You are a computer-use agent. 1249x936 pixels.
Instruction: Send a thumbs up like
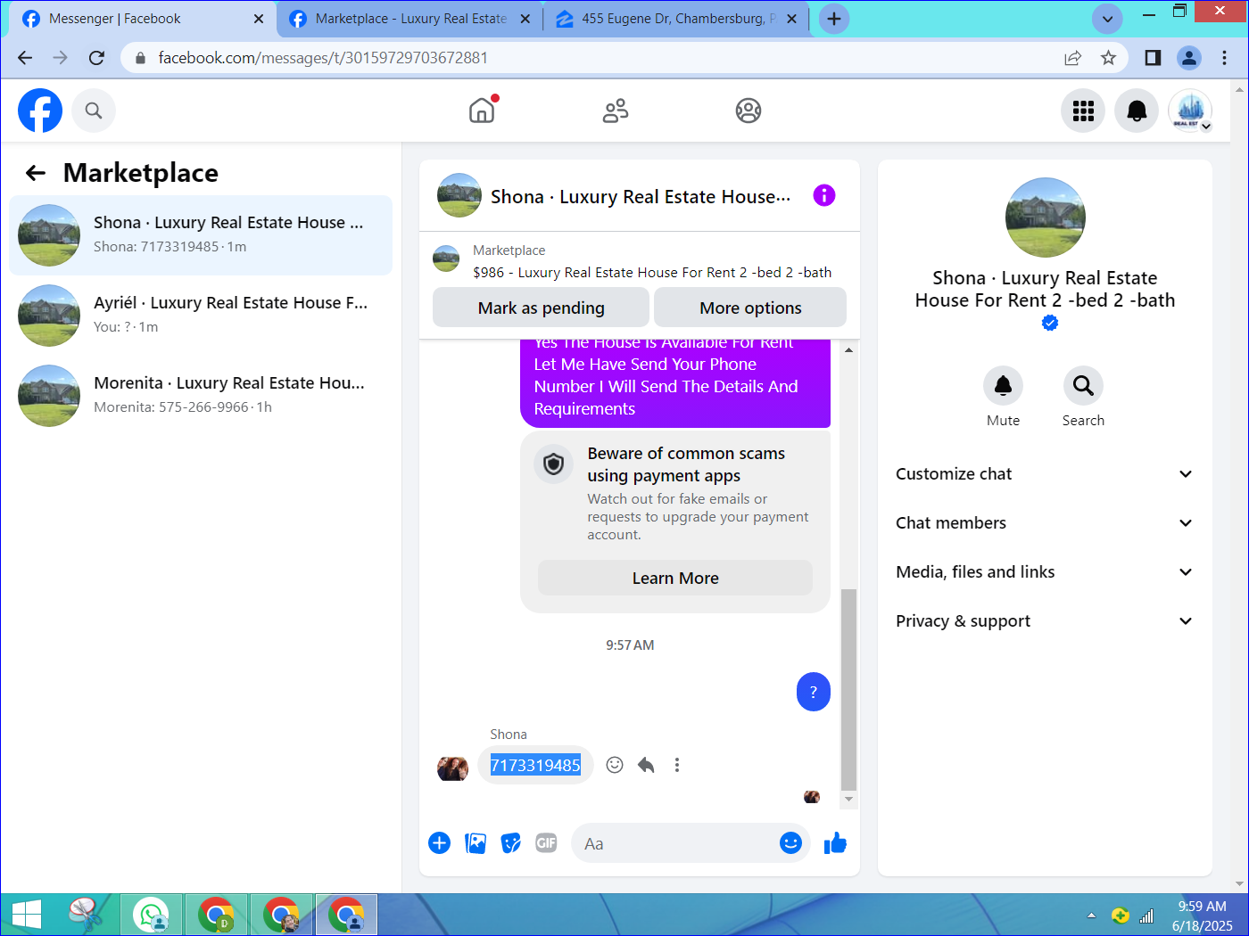(x=835, y=843)
